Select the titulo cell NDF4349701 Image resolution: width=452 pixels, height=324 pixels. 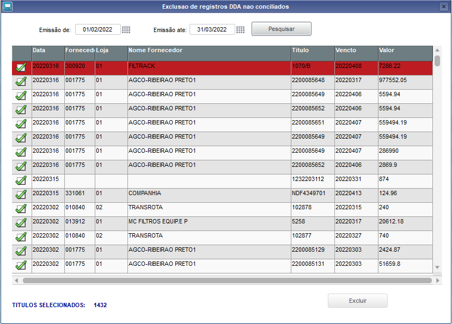tap(313, 195)
